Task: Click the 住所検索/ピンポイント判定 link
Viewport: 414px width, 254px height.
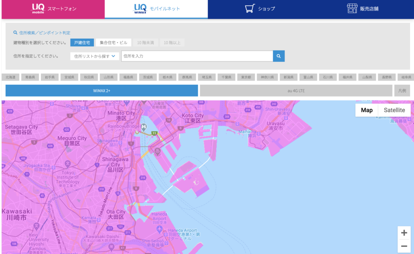Action: (42, 33)
